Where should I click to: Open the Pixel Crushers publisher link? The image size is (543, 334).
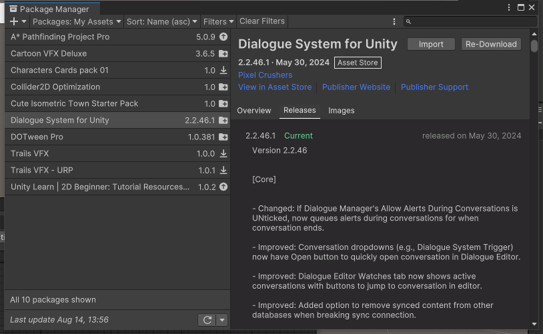point(265,75)
